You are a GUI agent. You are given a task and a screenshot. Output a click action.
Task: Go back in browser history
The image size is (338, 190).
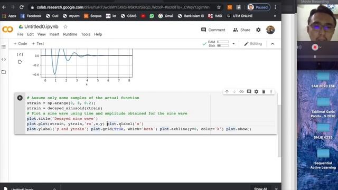(4, 7)
